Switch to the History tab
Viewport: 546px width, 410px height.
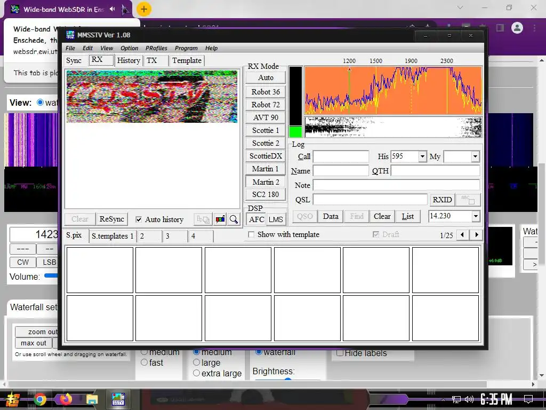[x=129, y=61]
